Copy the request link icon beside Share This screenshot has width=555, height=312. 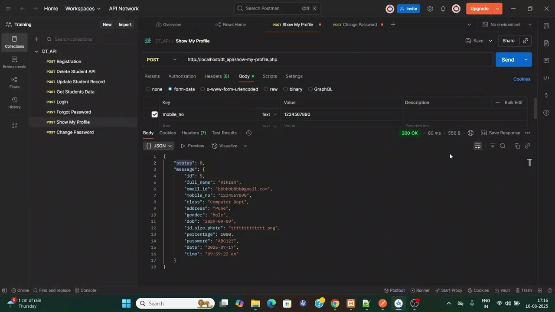pos(526,41)
